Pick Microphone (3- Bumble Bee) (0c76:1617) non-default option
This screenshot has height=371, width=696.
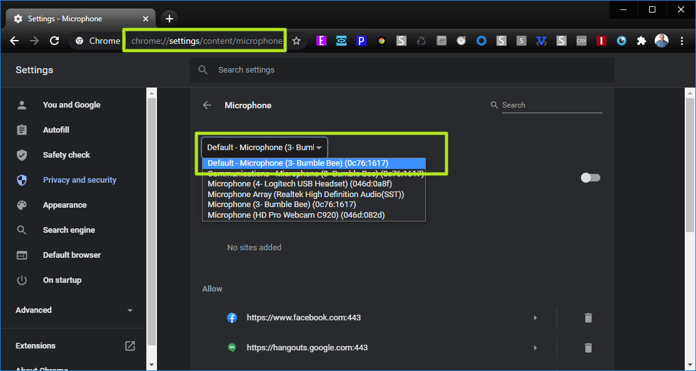pyautogui.click(x=314, y=205)
